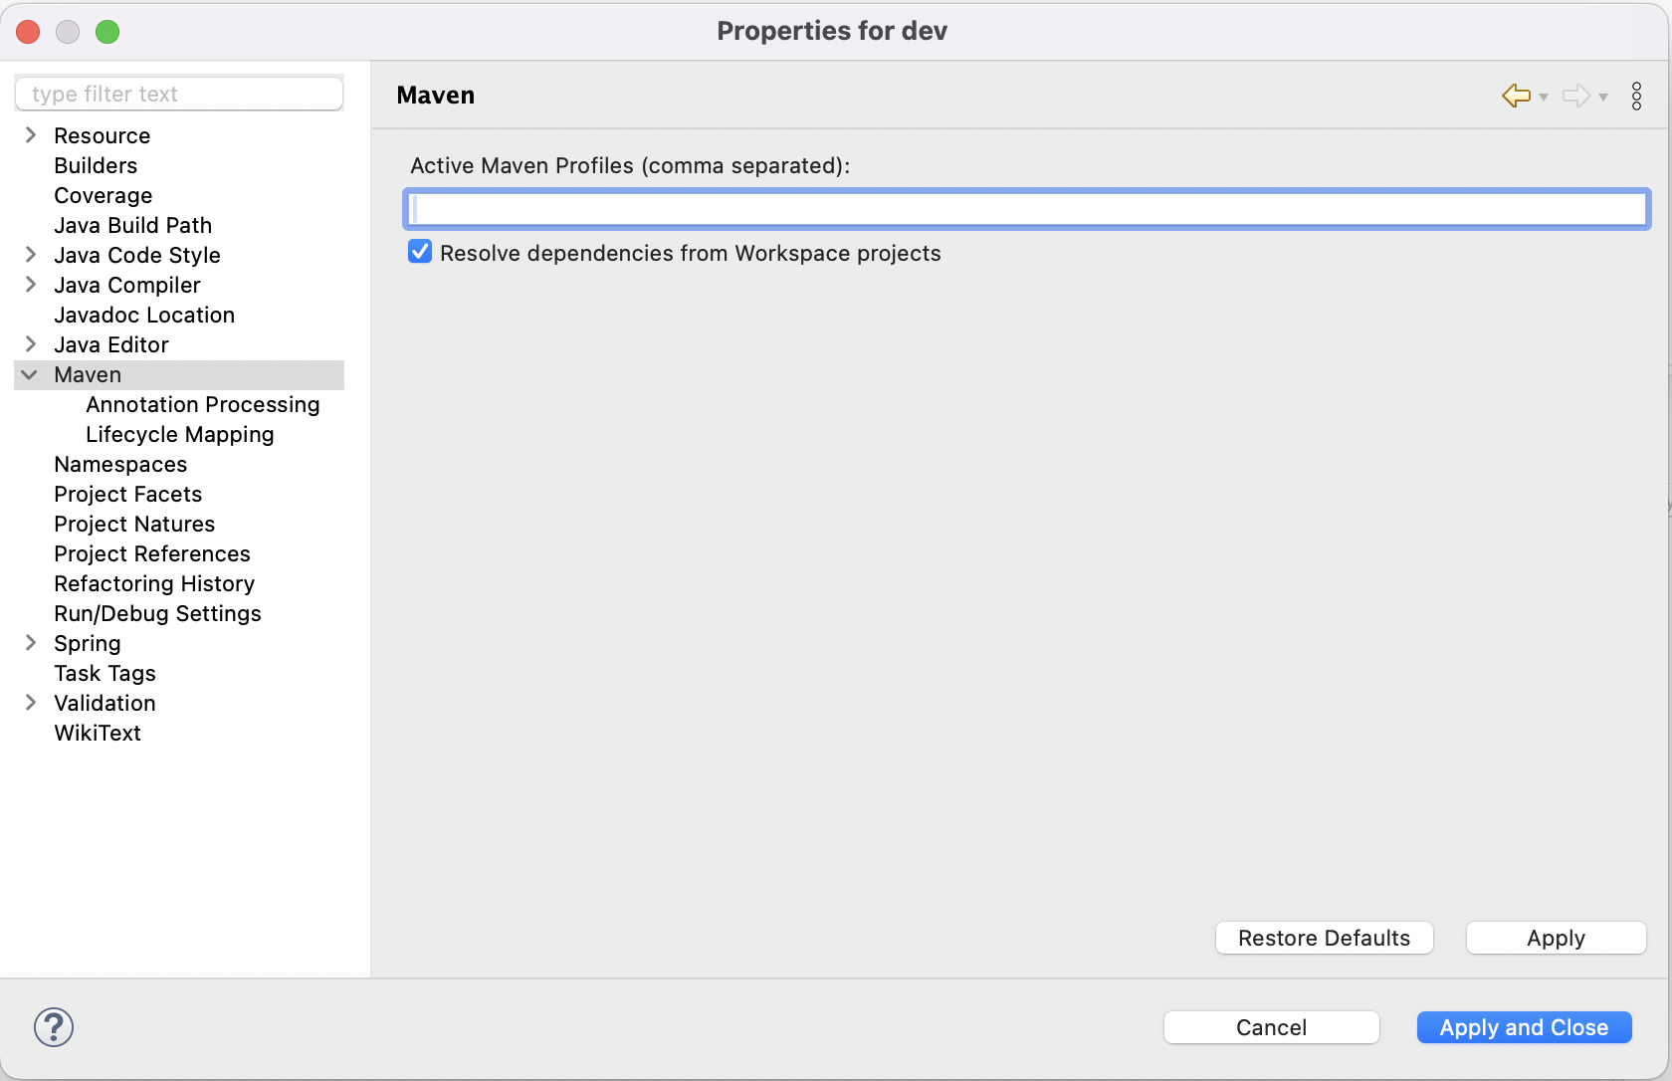Click the Apply button
The width and height of the screenshot is (1672, 1081).
(x=1557, y=938)
